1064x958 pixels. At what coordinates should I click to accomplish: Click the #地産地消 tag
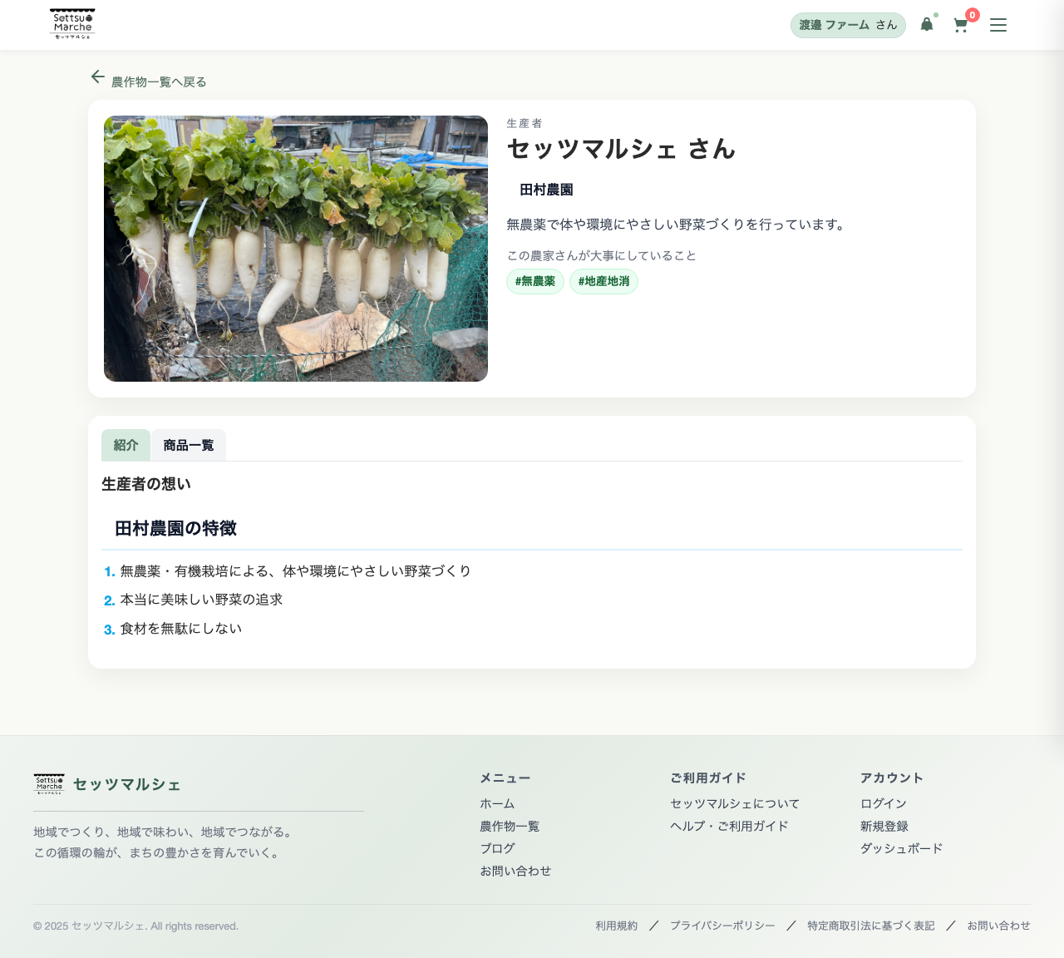coord(604,281)
